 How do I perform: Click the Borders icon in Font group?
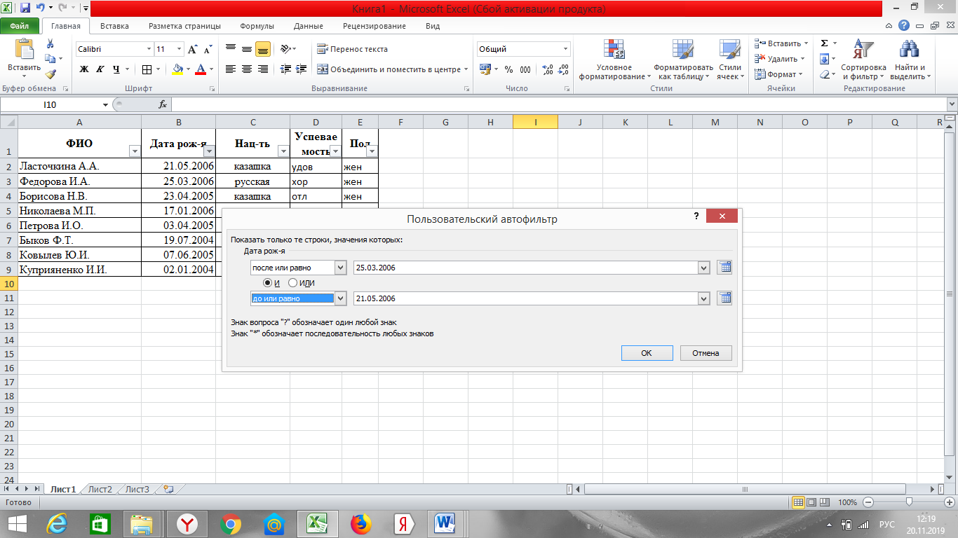click(x=147, y=69)
